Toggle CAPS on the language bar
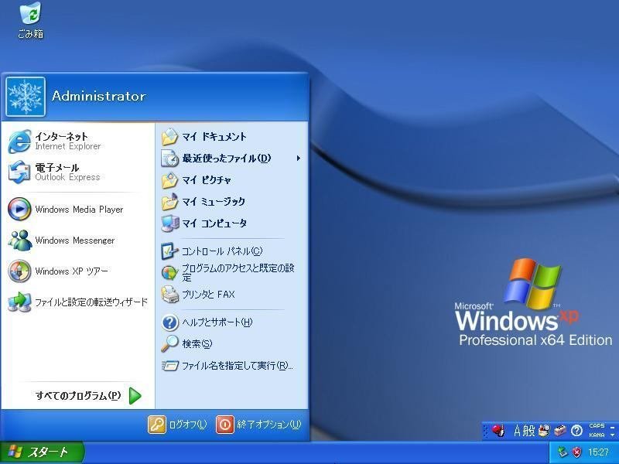This screenshot has width=619, height=464. tap(597, 426)
